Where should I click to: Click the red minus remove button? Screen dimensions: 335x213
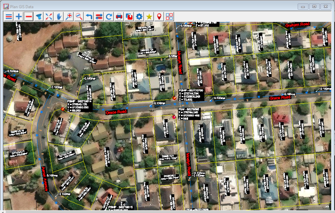29,17
